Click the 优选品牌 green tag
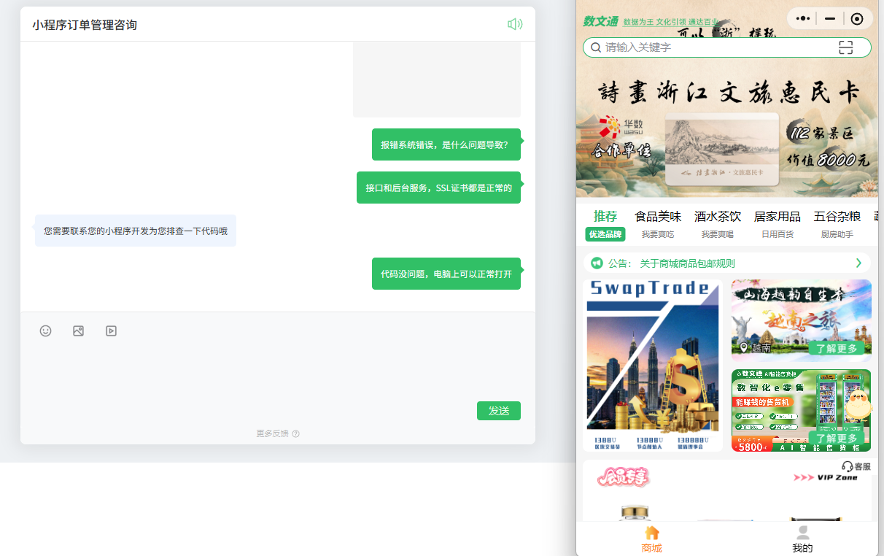 click(605, 234)
